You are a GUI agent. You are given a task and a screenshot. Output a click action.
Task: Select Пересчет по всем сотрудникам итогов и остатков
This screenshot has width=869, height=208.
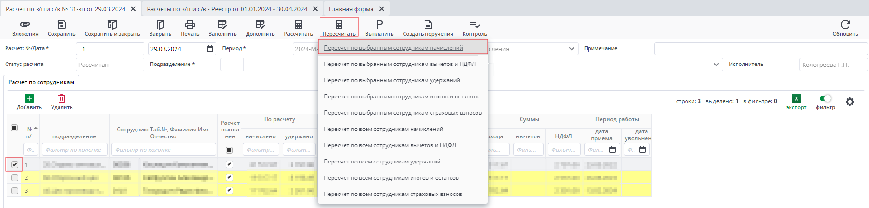(403, 178)
